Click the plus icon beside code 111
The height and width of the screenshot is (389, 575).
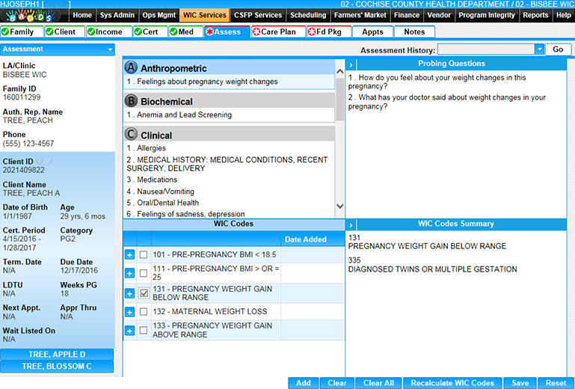[129, 274]
